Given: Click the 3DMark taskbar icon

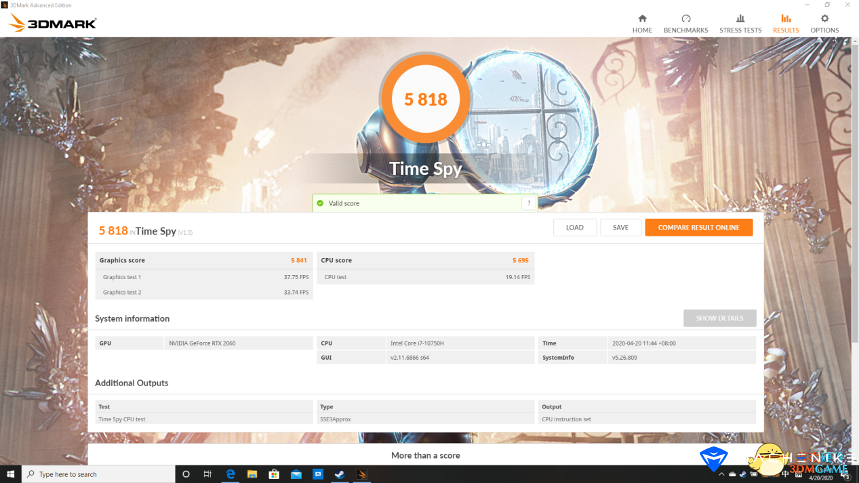Looking at the screenshot, I should [362, 474].
